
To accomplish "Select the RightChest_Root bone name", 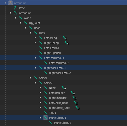I will [x=59, y=108].
